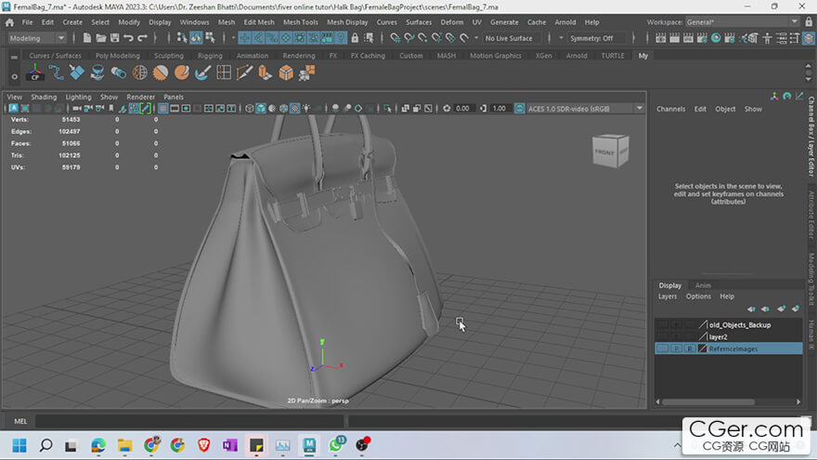Select the Multi-Cut knife shelf icon
The image size is (817, 460).
click(244, 73)
